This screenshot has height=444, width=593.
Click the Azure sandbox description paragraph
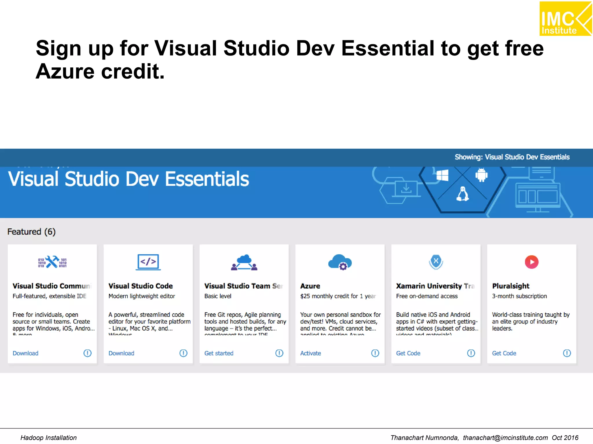click(341, 323)
